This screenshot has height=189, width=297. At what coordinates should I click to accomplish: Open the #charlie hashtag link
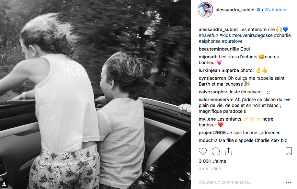282,35
